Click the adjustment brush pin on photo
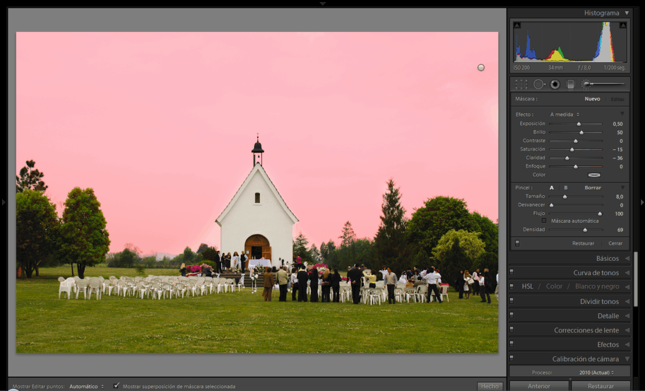Image resolution: width=645 pixels, height=391 pixels. [x=481, y=67]
